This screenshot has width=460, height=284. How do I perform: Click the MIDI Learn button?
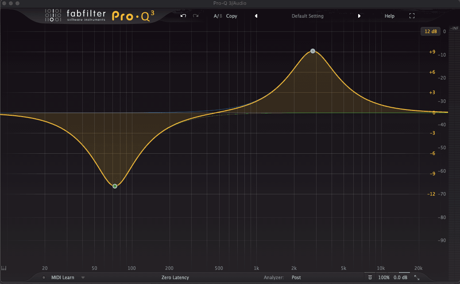tap(63, 277)
